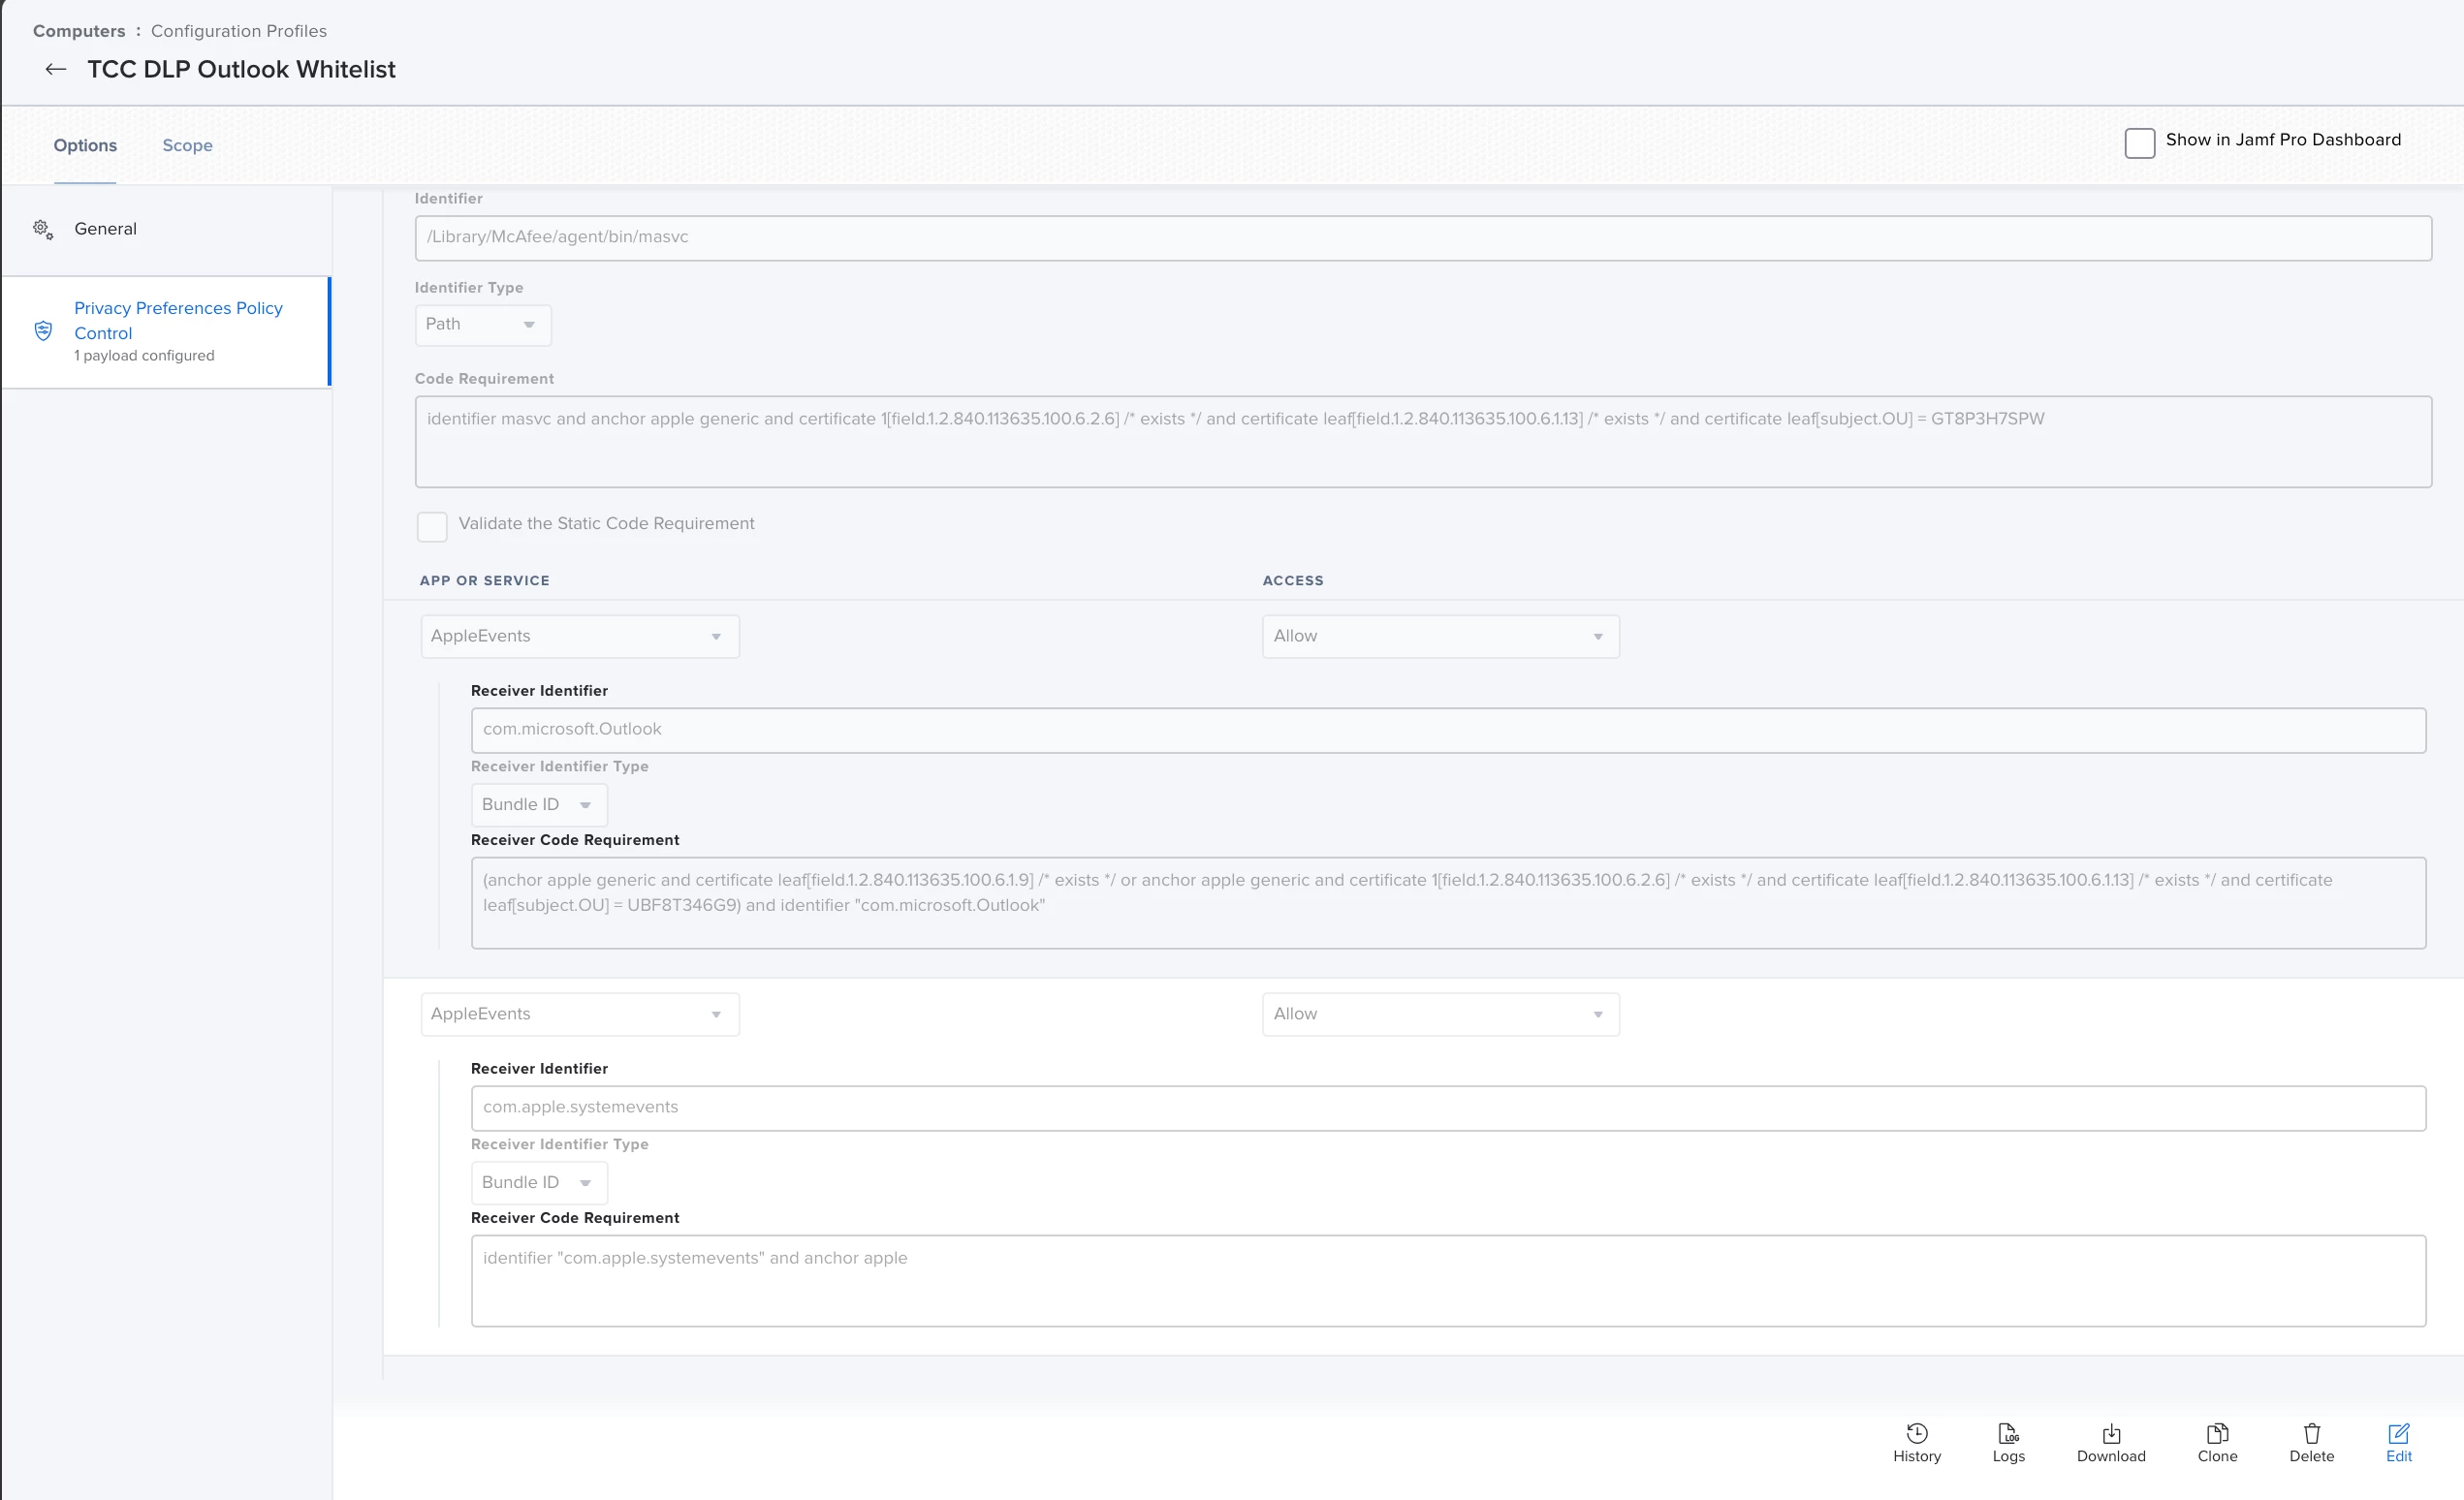The image size is (2464, 1500).
Task: Open Bundle ID dropdown under com.microsoft.Outlook
Action: [539, 804]
